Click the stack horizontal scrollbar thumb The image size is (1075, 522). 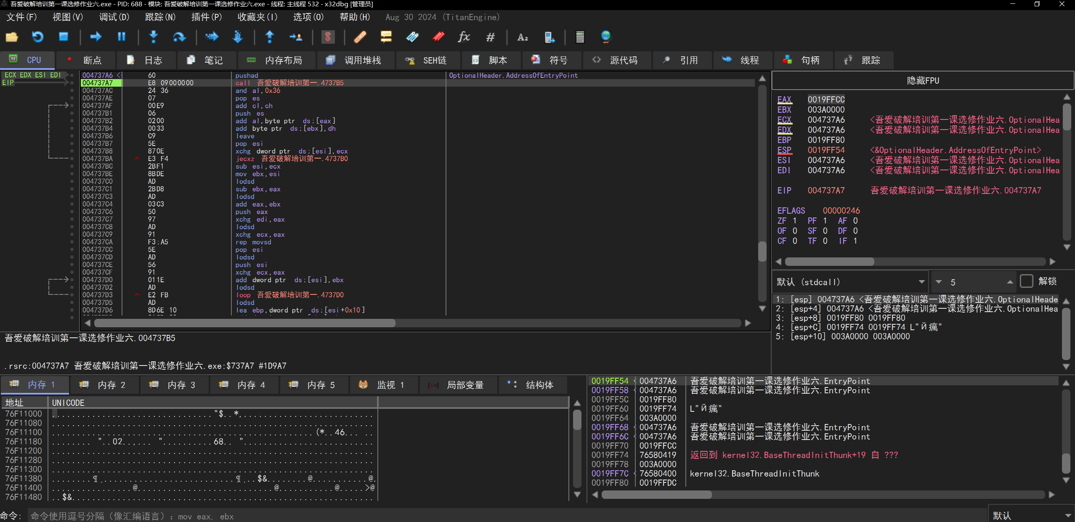656,495
